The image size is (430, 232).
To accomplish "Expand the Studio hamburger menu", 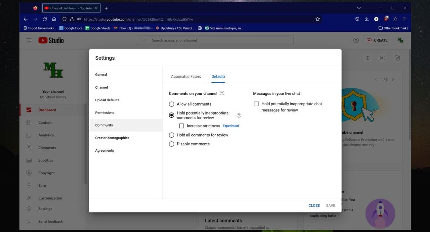I will [29, 40].
